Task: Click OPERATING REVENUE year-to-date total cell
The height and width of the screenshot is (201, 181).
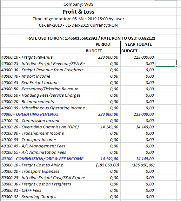Action: [x=138, y=114]
